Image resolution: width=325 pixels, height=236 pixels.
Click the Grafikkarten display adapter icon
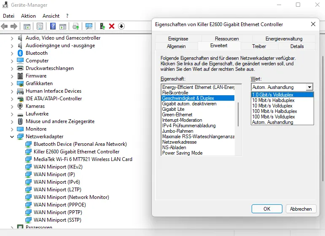[x=20, y=83]
